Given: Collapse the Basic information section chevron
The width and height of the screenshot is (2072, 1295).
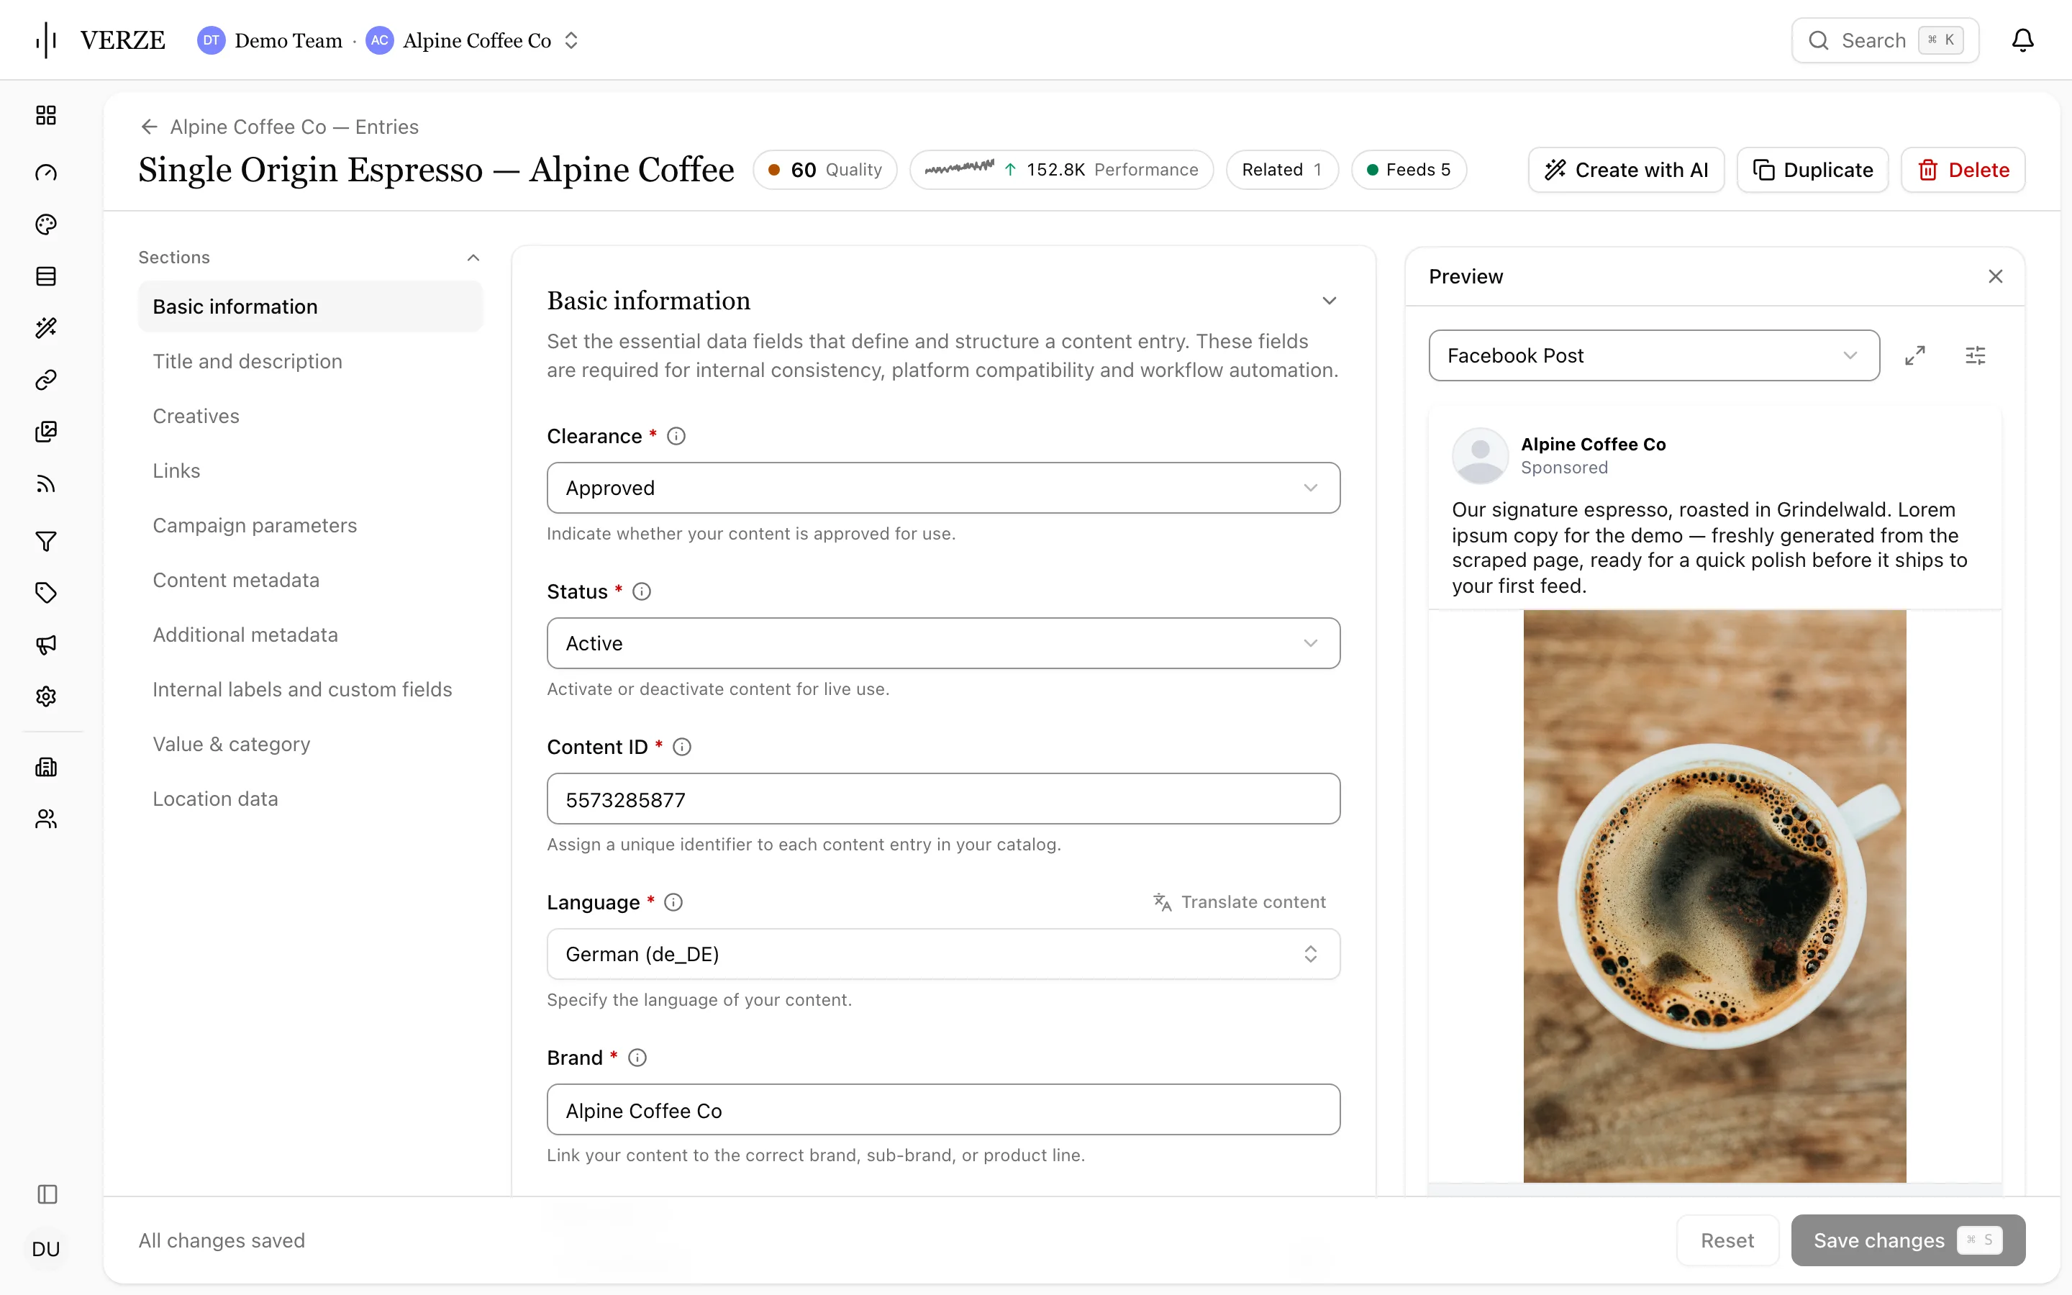Looking at the screenshot, I should point(1329,301).
